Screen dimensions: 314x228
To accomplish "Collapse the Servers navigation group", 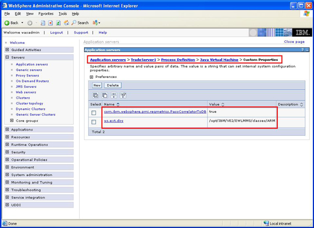I will click(7, 57).
